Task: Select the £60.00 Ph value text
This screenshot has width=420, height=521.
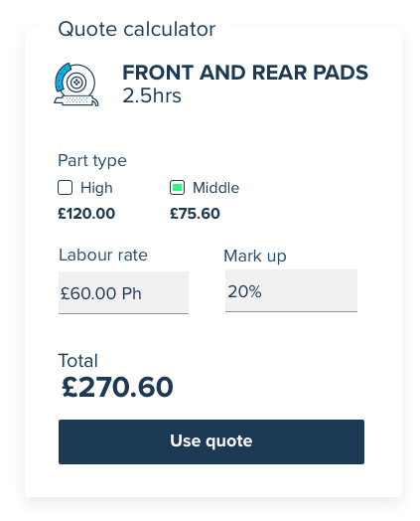Action: (101, 293)
